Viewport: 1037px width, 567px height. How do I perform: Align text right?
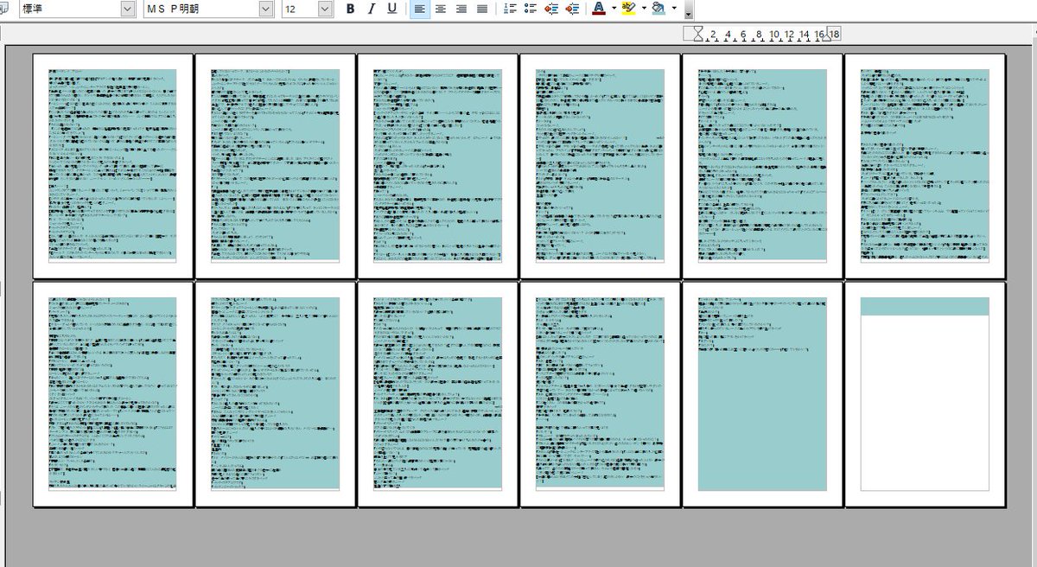click(461, 9)
